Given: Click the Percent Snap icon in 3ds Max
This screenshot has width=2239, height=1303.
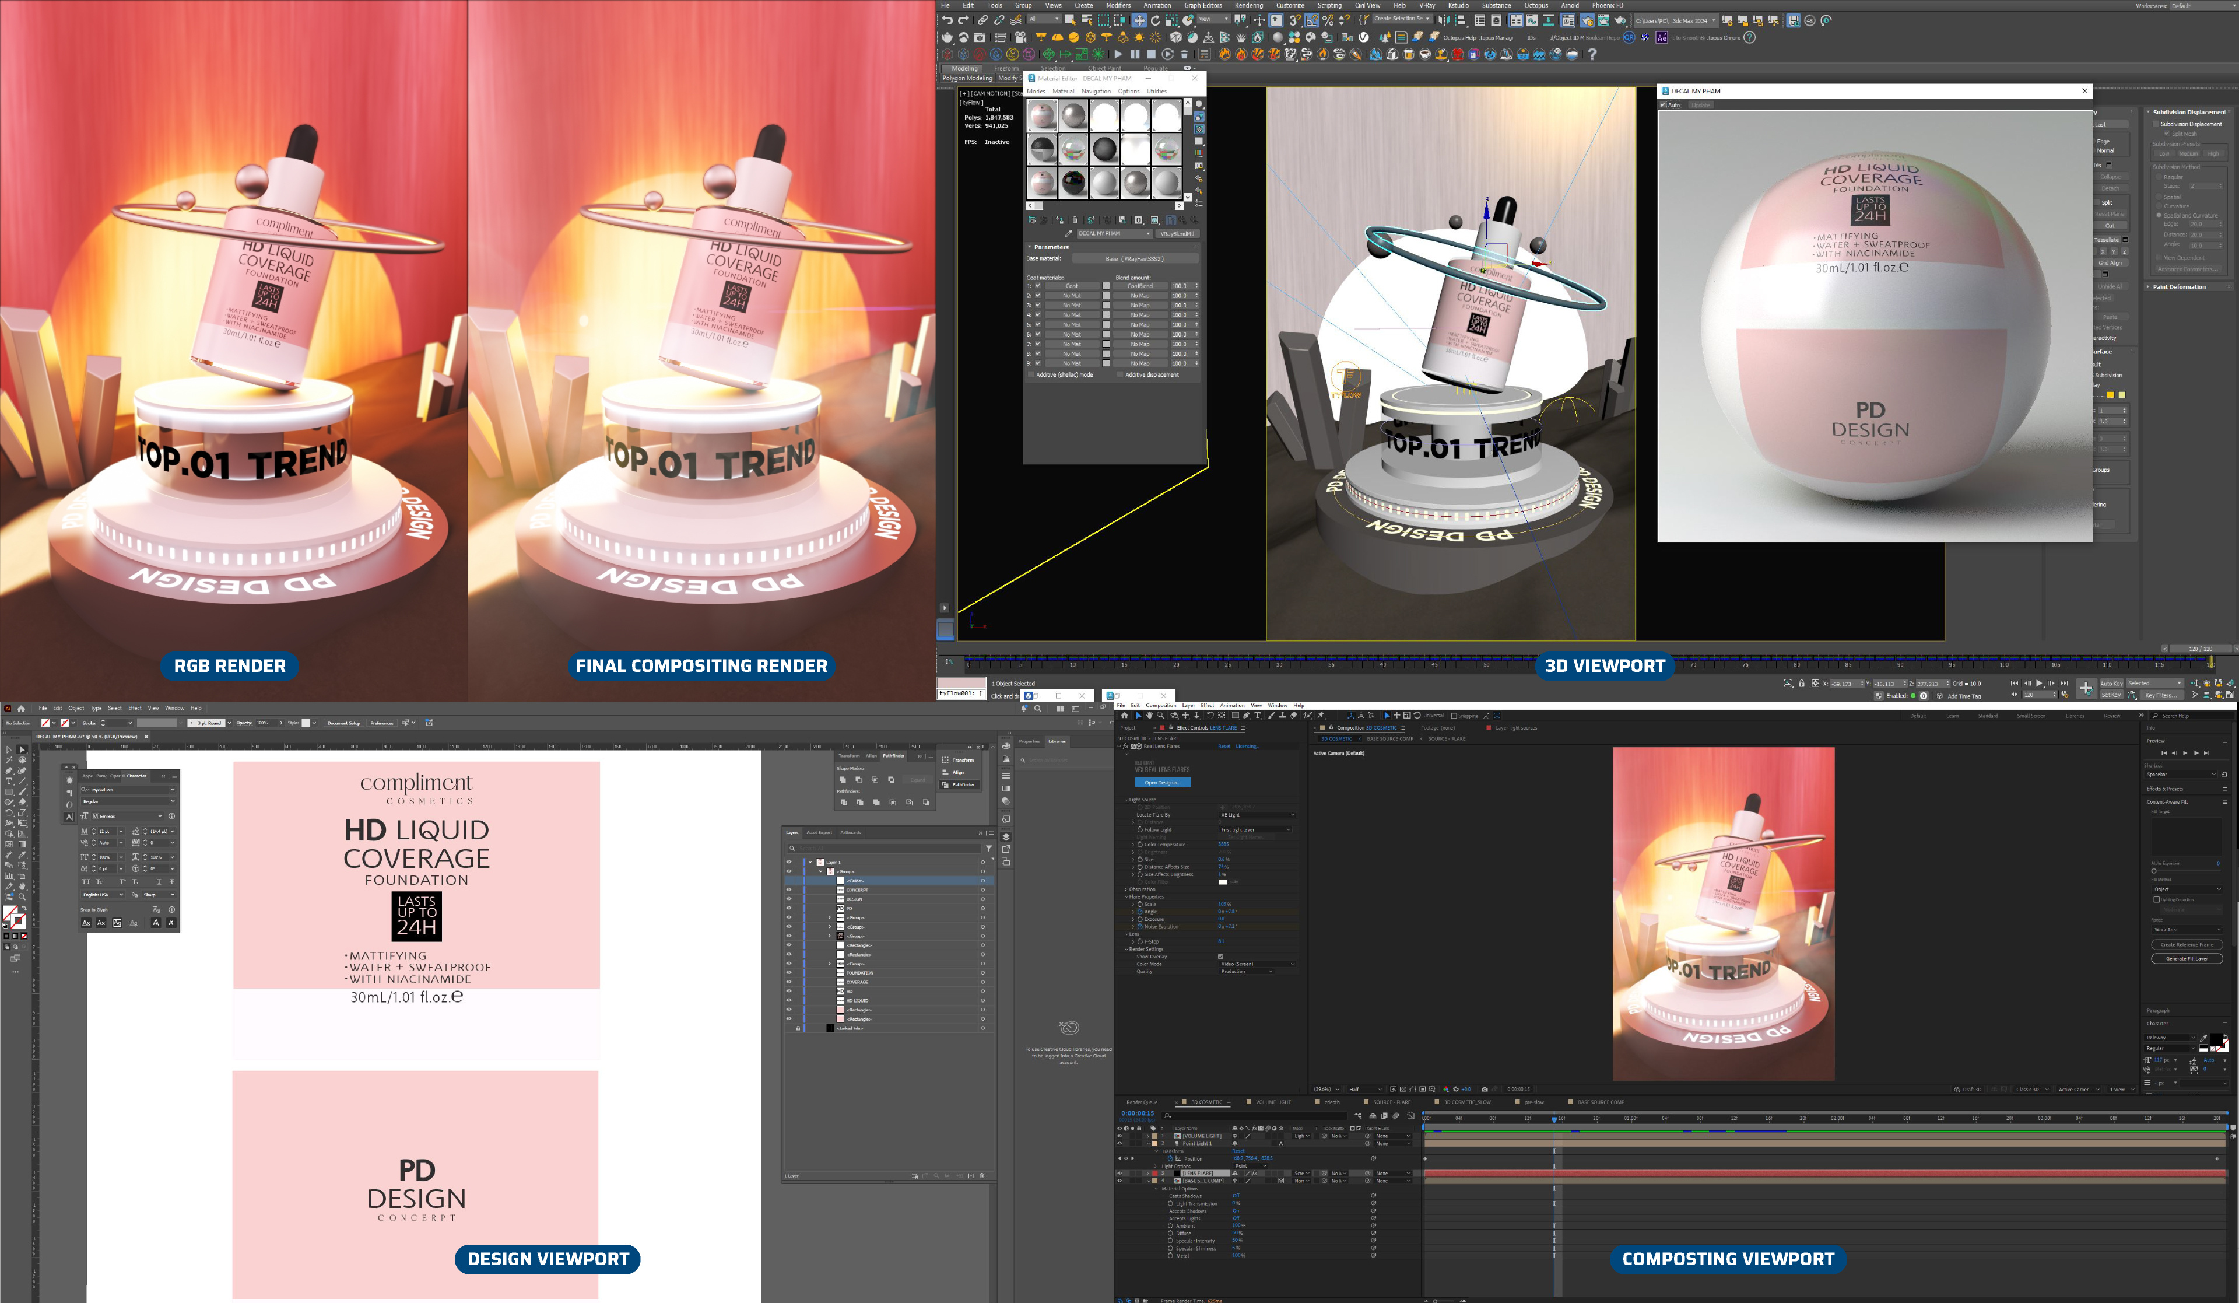Looking at the screenshot, I should tap(1328, 20).
